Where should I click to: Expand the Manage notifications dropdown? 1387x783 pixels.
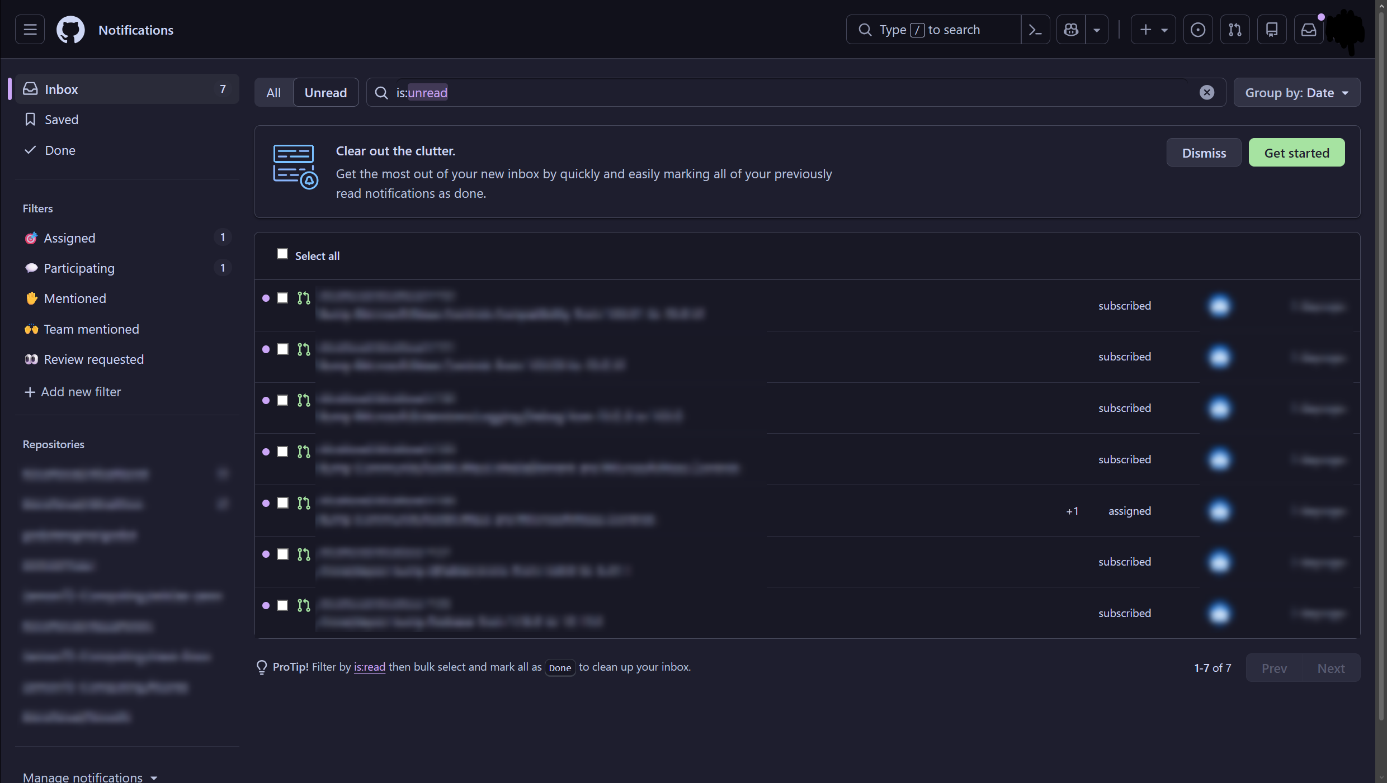(x=90, y=777)
